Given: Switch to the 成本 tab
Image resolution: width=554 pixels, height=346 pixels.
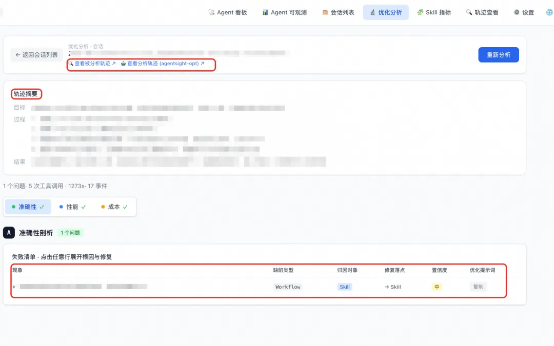Looking at the screenshot, I should pyautogui.click(x=114, y=207).
